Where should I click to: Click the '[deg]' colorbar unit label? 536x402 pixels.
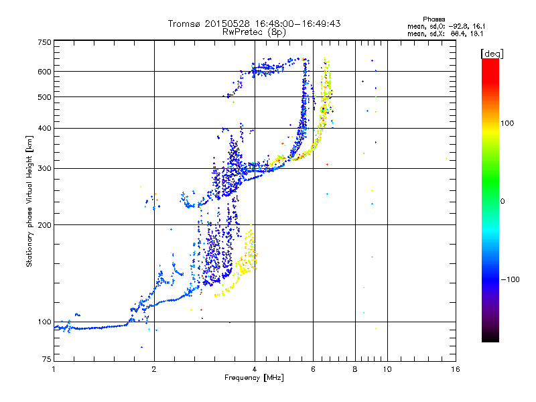492,54
